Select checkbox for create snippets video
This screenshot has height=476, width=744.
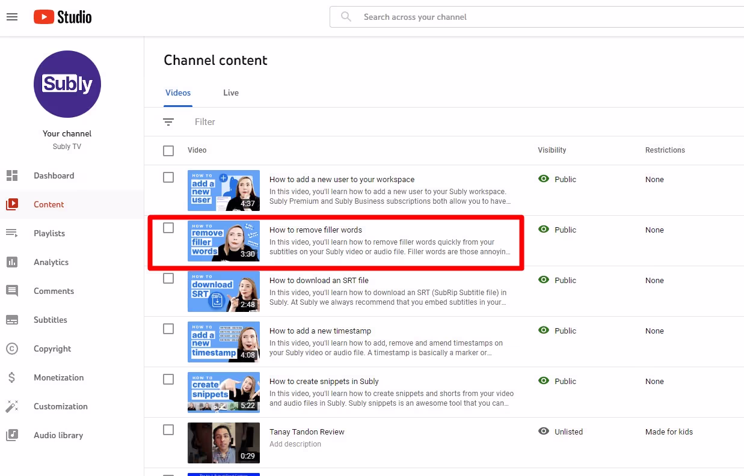tap(168, 379)
